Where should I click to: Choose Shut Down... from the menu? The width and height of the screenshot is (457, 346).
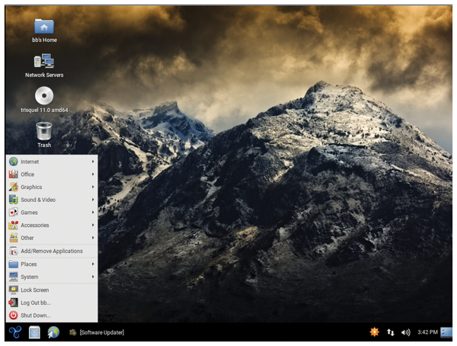pos(52,316)
